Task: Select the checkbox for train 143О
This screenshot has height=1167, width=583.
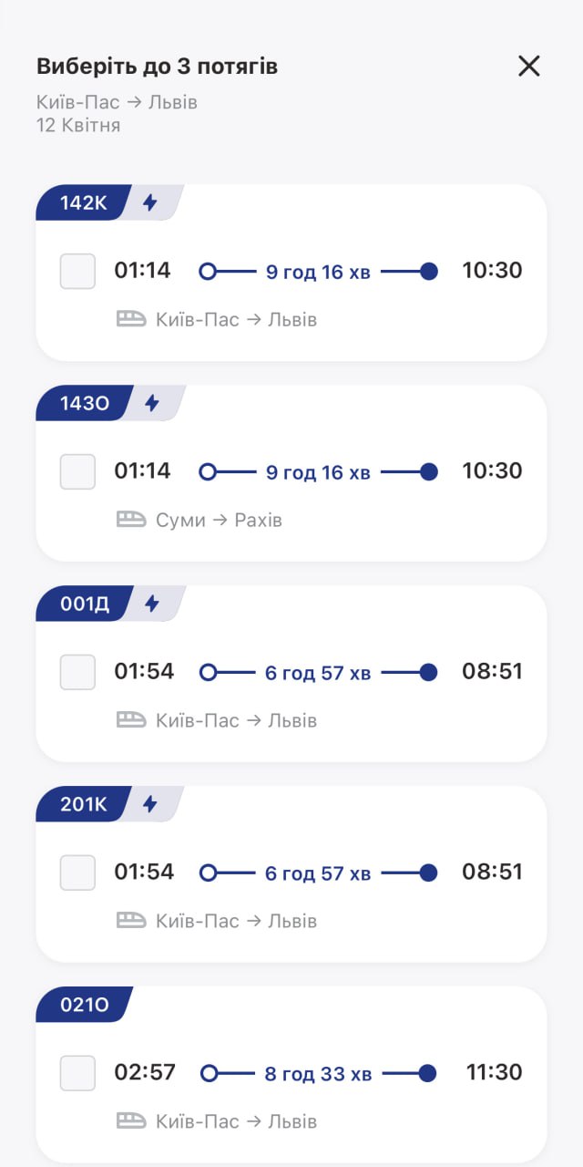Action: tap(77, 471)
